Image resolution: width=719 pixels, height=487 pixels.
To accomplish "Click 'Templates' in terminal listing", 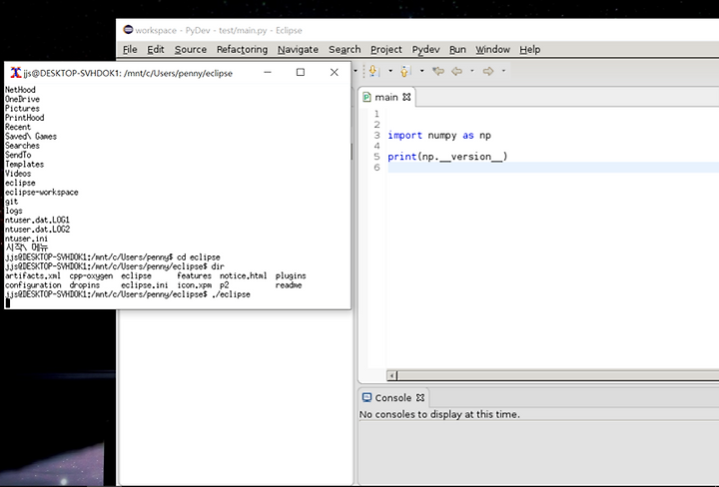I will (24, 164).
